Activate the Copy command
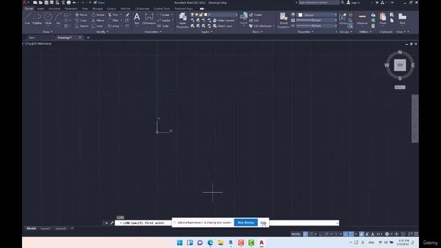This screenshot has width=441, height=248. 81,20
